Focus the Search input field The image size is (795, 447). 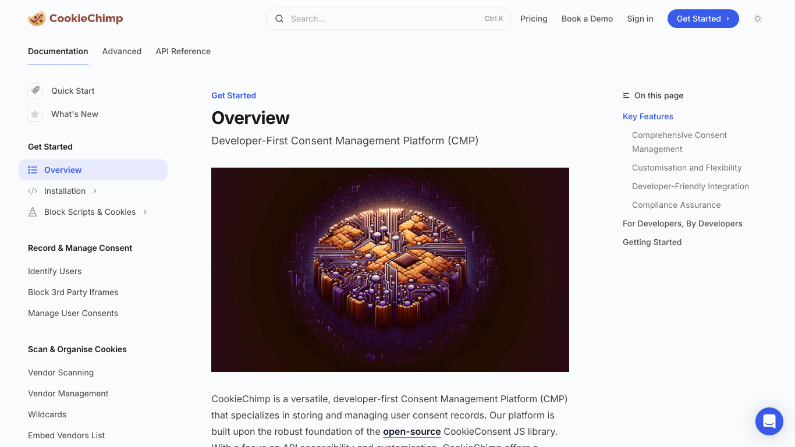click(x=388, y=19)
